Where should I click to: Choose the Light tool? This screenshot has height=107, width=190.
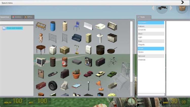pos(151,37)
